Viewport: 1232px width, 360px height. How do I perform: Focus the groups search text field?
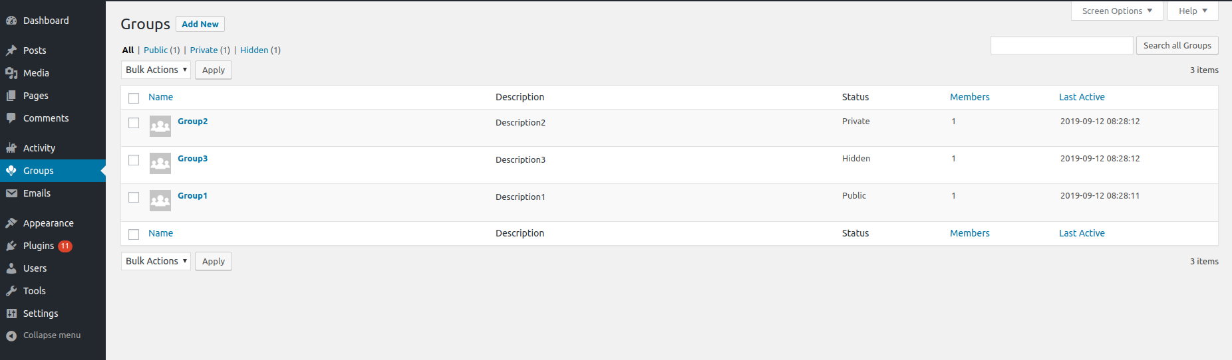point(1062,45)
